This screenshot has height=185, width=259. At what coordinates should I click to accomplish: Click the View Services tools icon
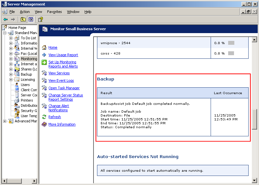pos(44,73)
